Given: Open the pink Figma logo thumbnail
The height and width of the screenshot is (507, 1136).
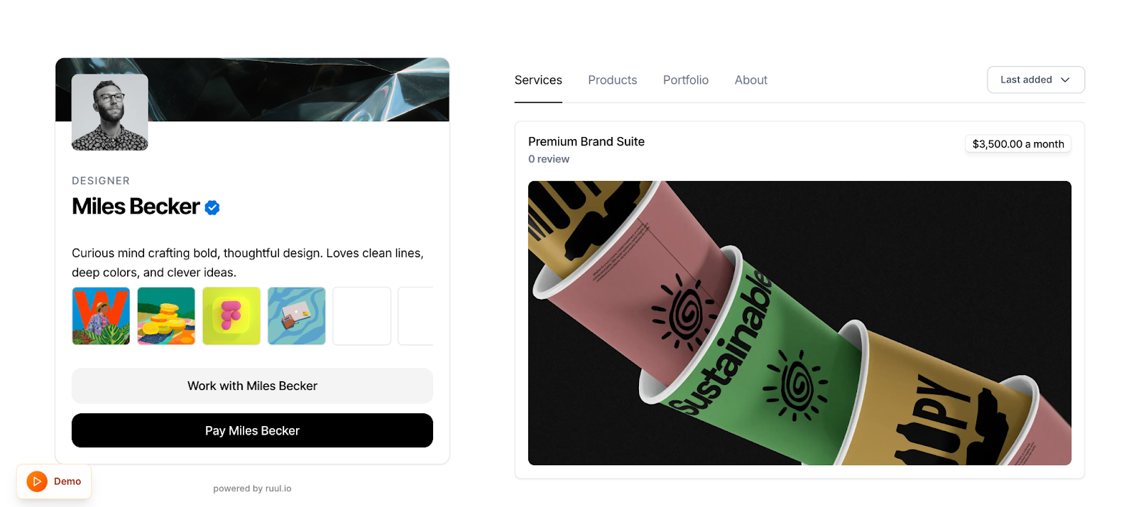Looking at the screenshot, I should click(231, 316).
